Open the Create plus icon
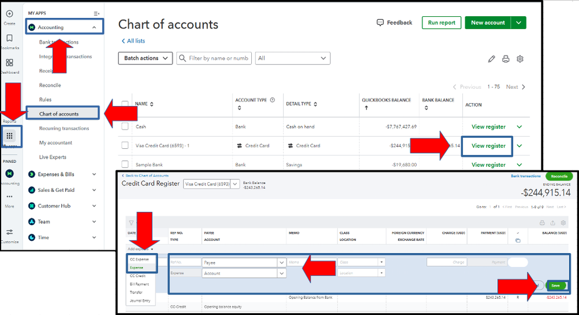Viewport: 579px width, 315px height. tap(10, 14)
